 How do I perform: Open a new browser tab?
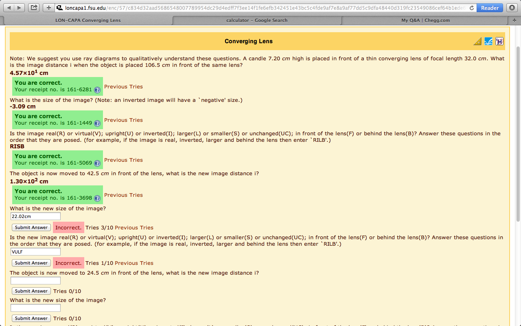pyautogui.click(x=48, y=7)
